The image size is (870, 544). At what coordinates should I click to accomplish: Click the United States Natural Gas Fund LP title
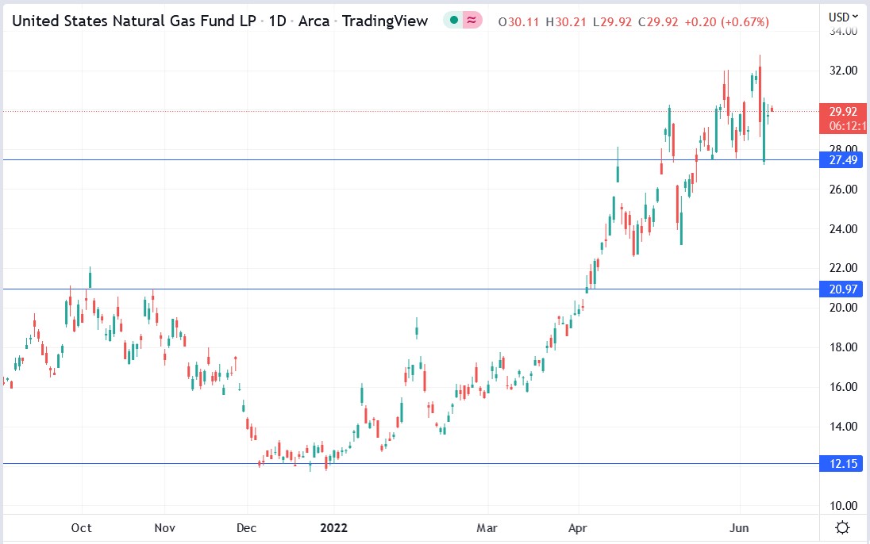click(x=133, y=21)
